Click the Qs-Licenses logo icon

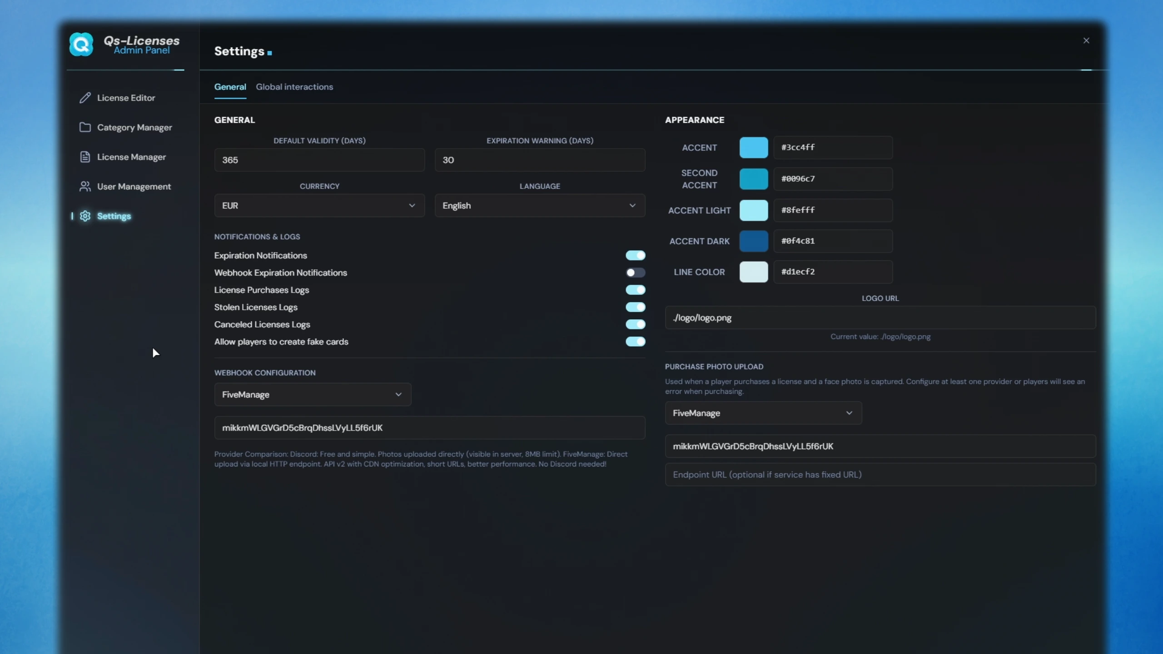[81, 45]
